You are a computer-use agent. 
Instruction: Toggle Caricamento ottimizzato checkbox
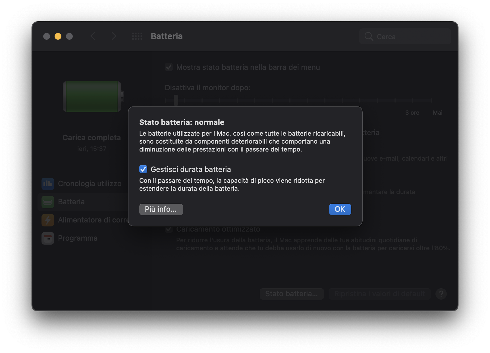169,229
